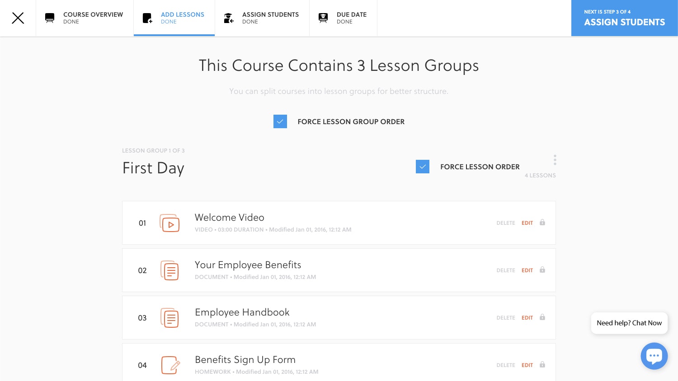Delete the Benefits Sign Up Form lesson
This screenshot has height=381, width=678.
(x=506, y=365)
